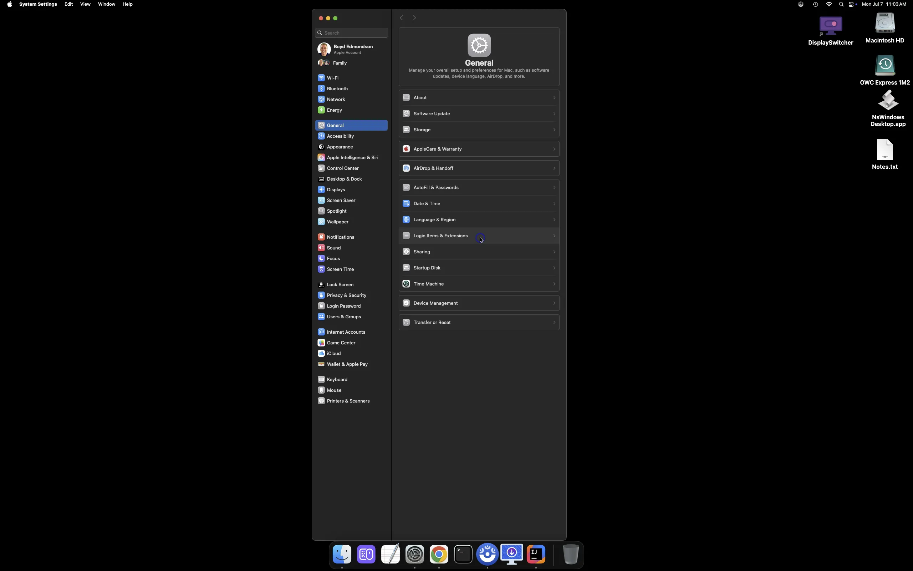Open Login Items & Extensions
The width and height of the screenshot is (913, 571).
(479, 236)
